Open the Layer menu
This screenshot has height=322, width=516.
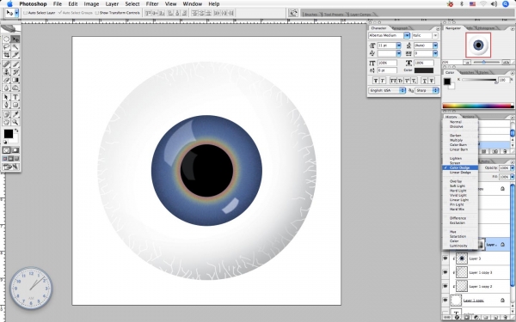point(112,4)
